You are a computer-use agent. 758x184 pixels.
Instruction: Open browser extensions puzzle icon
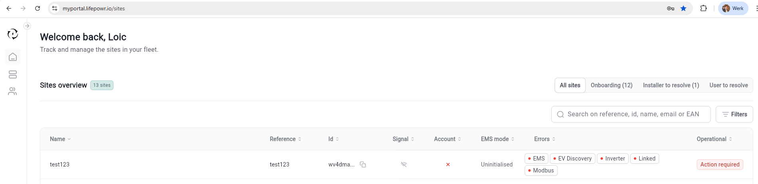pos(703,8)
